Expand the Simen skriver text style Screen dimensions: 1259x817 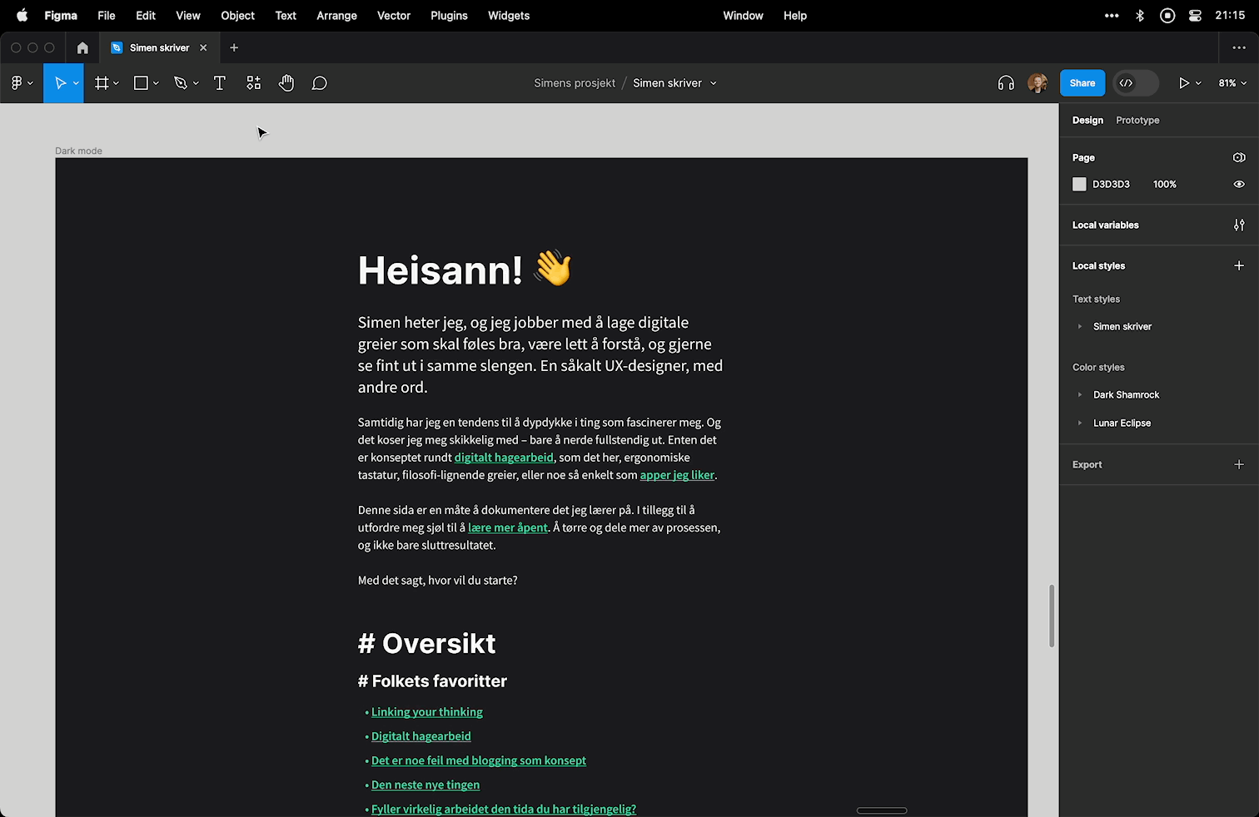(x=1080, y=327)
